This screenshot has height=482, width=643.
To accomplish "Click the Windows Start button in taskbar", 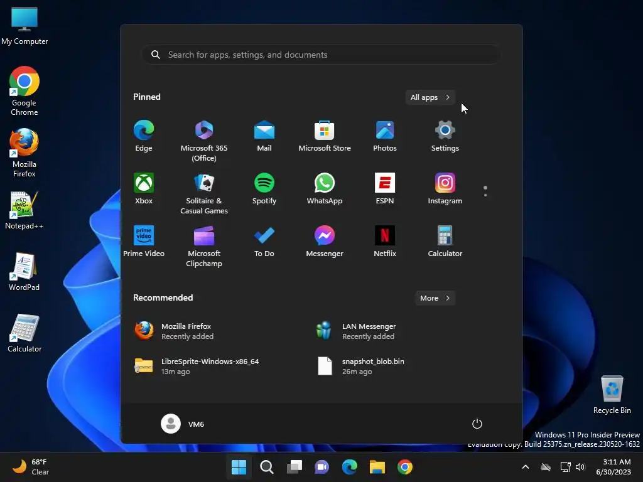I will coord(239,467).
